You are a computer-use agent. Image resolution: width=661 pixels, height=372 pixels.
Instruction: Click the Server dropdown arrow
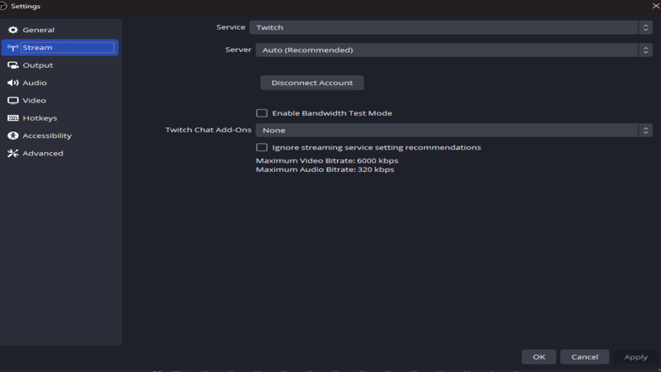(x=645, y=50)
